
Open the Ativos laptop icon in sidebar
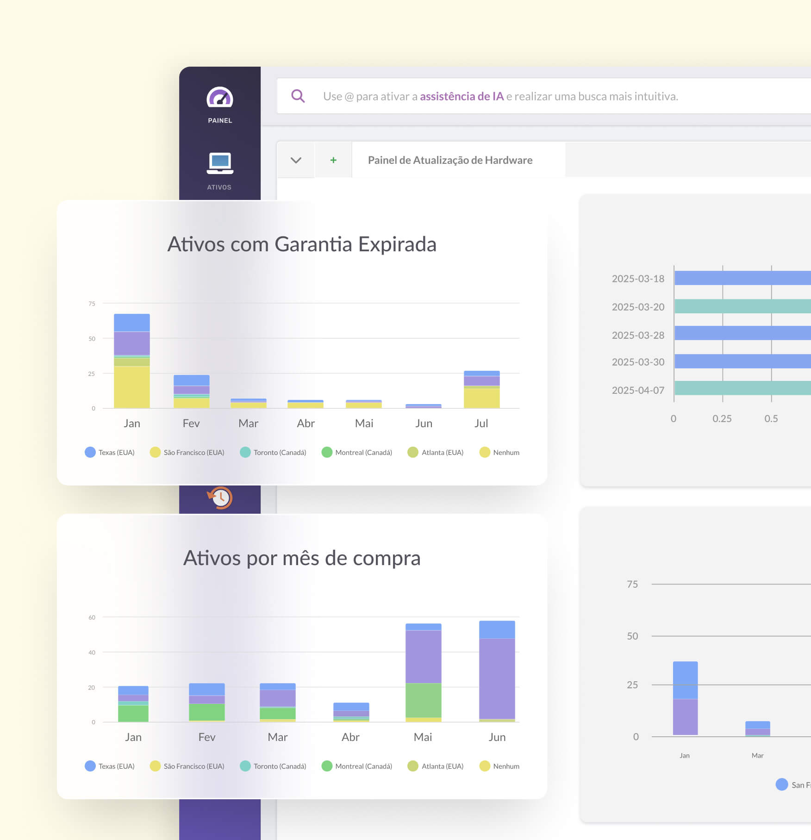coord(219,163)
